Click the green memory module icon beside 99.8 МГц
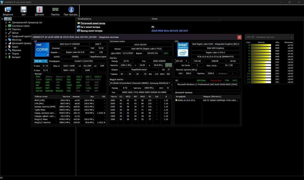The width and height of the screenshot is (304, 180). click(x=168, y=65)
